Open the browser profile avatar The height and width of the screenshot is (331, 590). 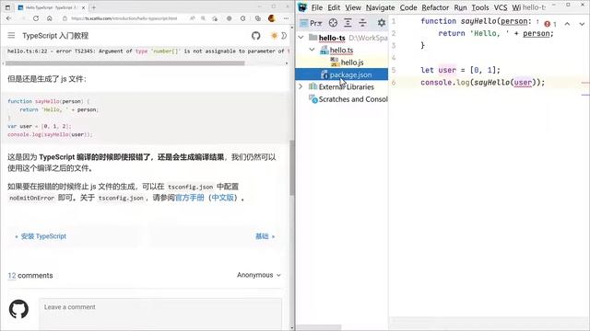tap(272, 18)
